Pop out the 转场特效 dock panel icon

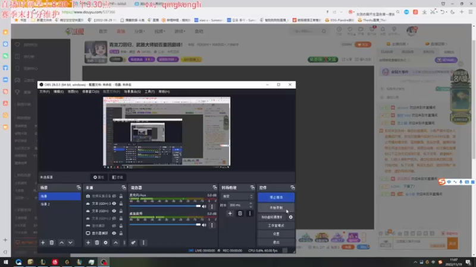coord(252,187)
